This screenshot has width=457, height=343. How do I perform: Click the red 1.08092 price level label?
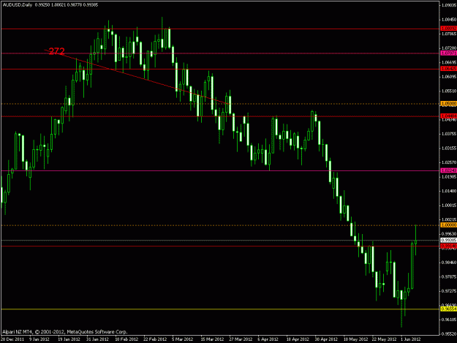pyautogui.click(x=448, y=29)
